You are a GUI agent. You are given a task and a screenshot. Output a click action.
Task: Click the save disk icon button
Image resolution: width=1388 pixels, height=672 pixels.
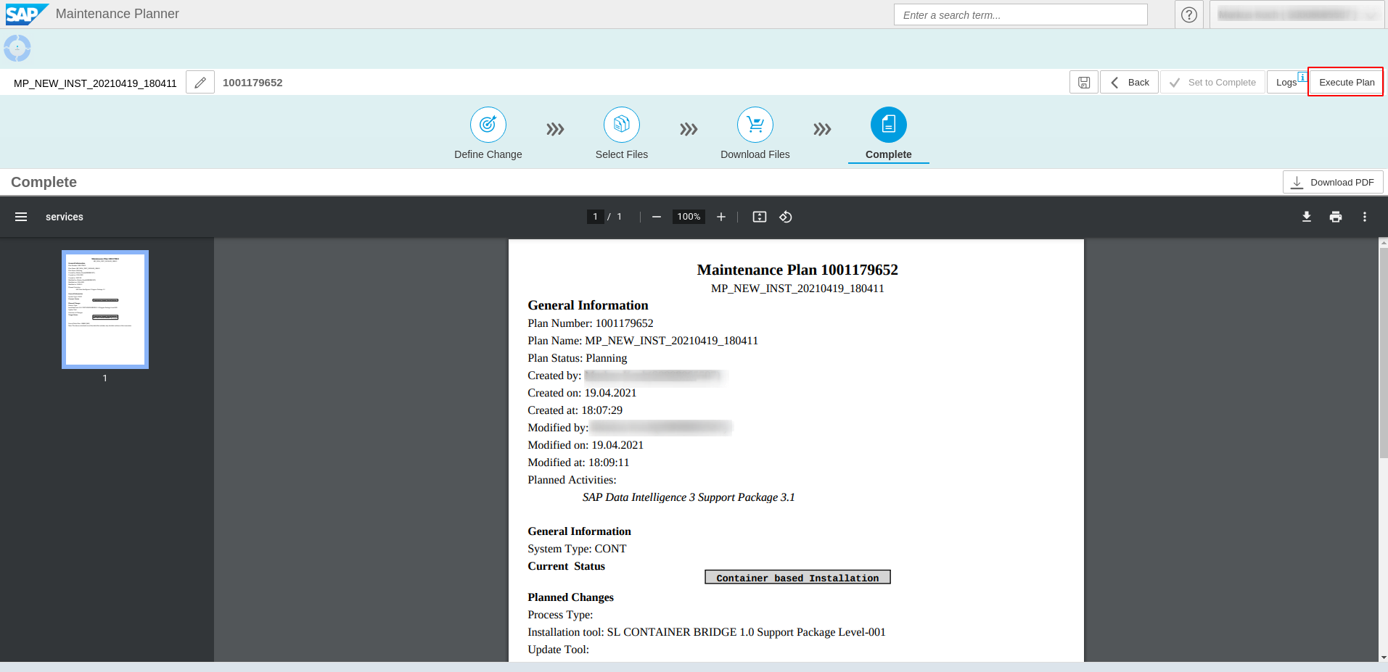point(1083,83)
